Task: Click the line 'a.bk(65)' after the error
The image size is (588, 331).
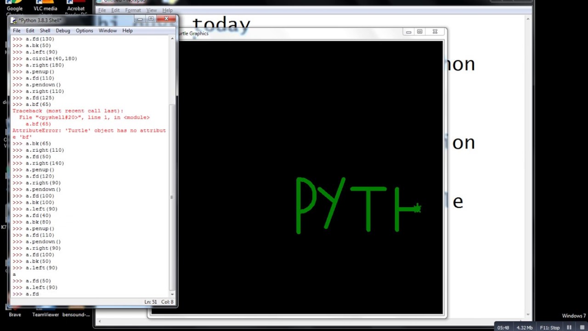Action: [x=38, y=143]
